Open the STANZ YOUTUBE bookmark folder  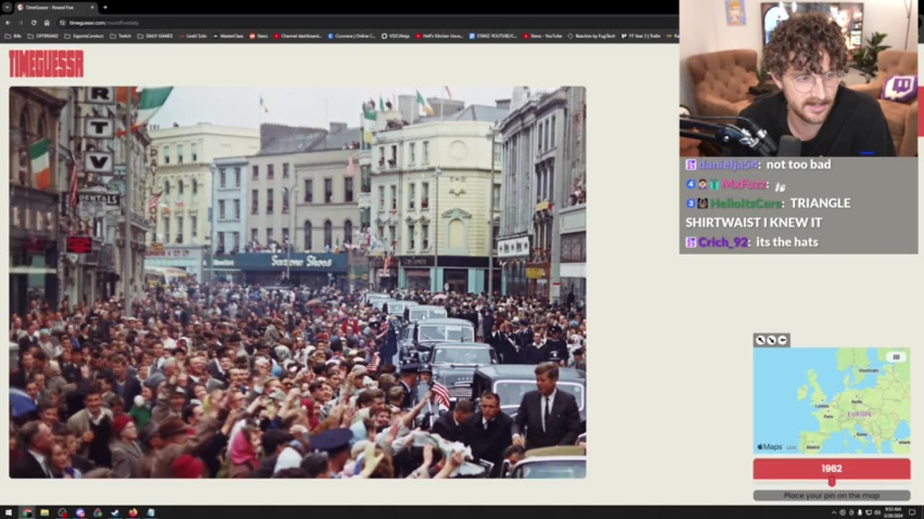click(493, 35)
